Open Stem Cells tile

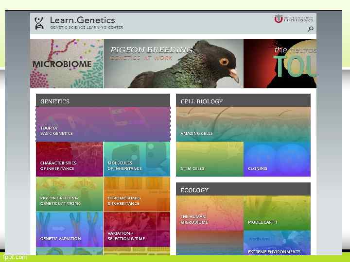pyautogui.click(x=210, y=159)
